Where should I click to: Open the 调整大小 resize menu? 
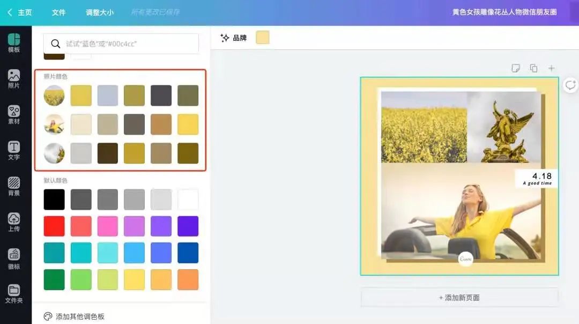coord(100,12)
